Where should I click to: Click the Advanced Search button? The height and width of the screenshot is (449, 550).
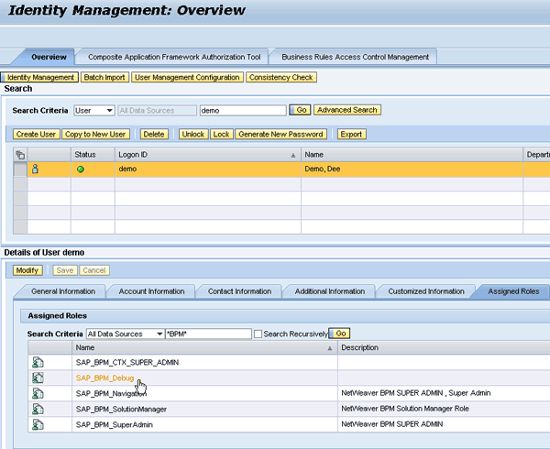346,110
